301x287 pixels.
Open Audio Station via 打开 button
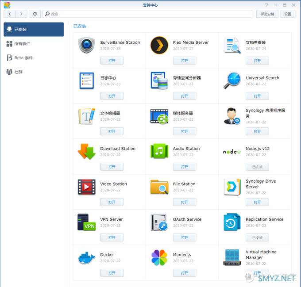(x=185, y=167)
